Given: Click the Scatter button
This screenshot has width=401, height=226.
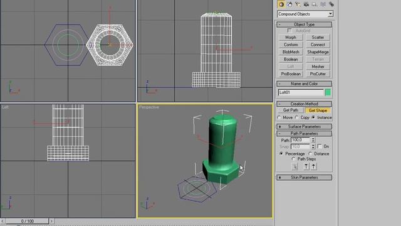Looking at the screenshot, I should point(318,38).
